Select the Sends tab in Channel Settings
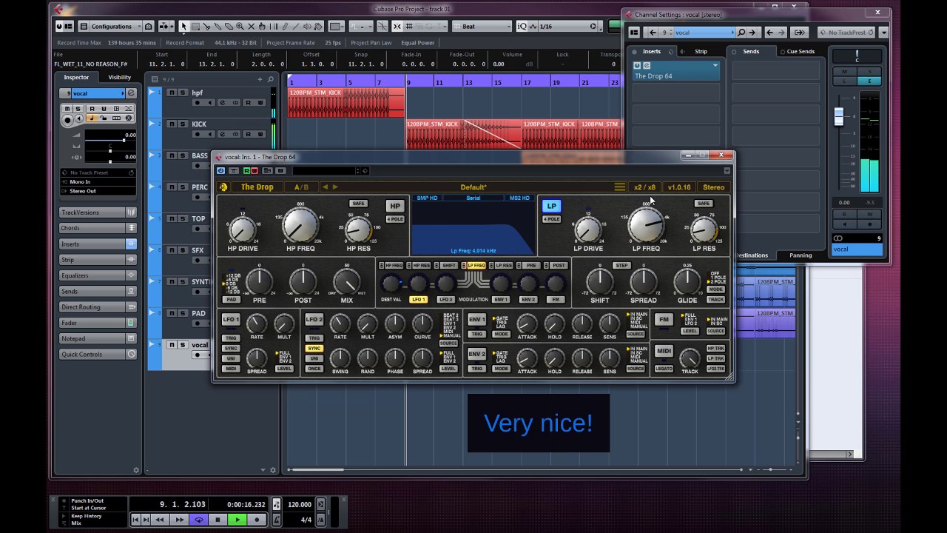The image size is (947, 533). 751,52
